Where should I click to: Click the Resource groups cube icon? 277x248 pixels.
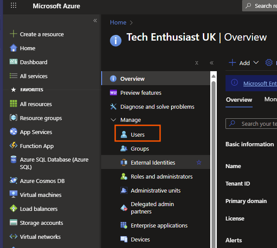14,117
